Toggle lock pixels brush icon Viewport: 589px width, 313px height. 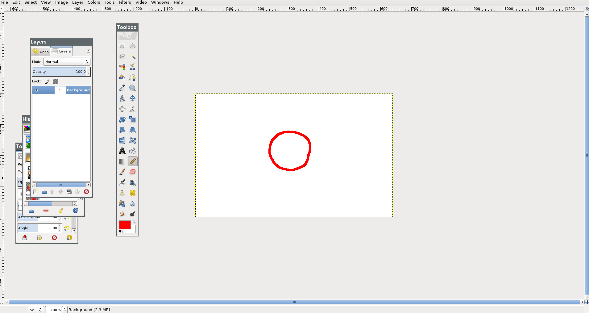click(x=47, y=81)
